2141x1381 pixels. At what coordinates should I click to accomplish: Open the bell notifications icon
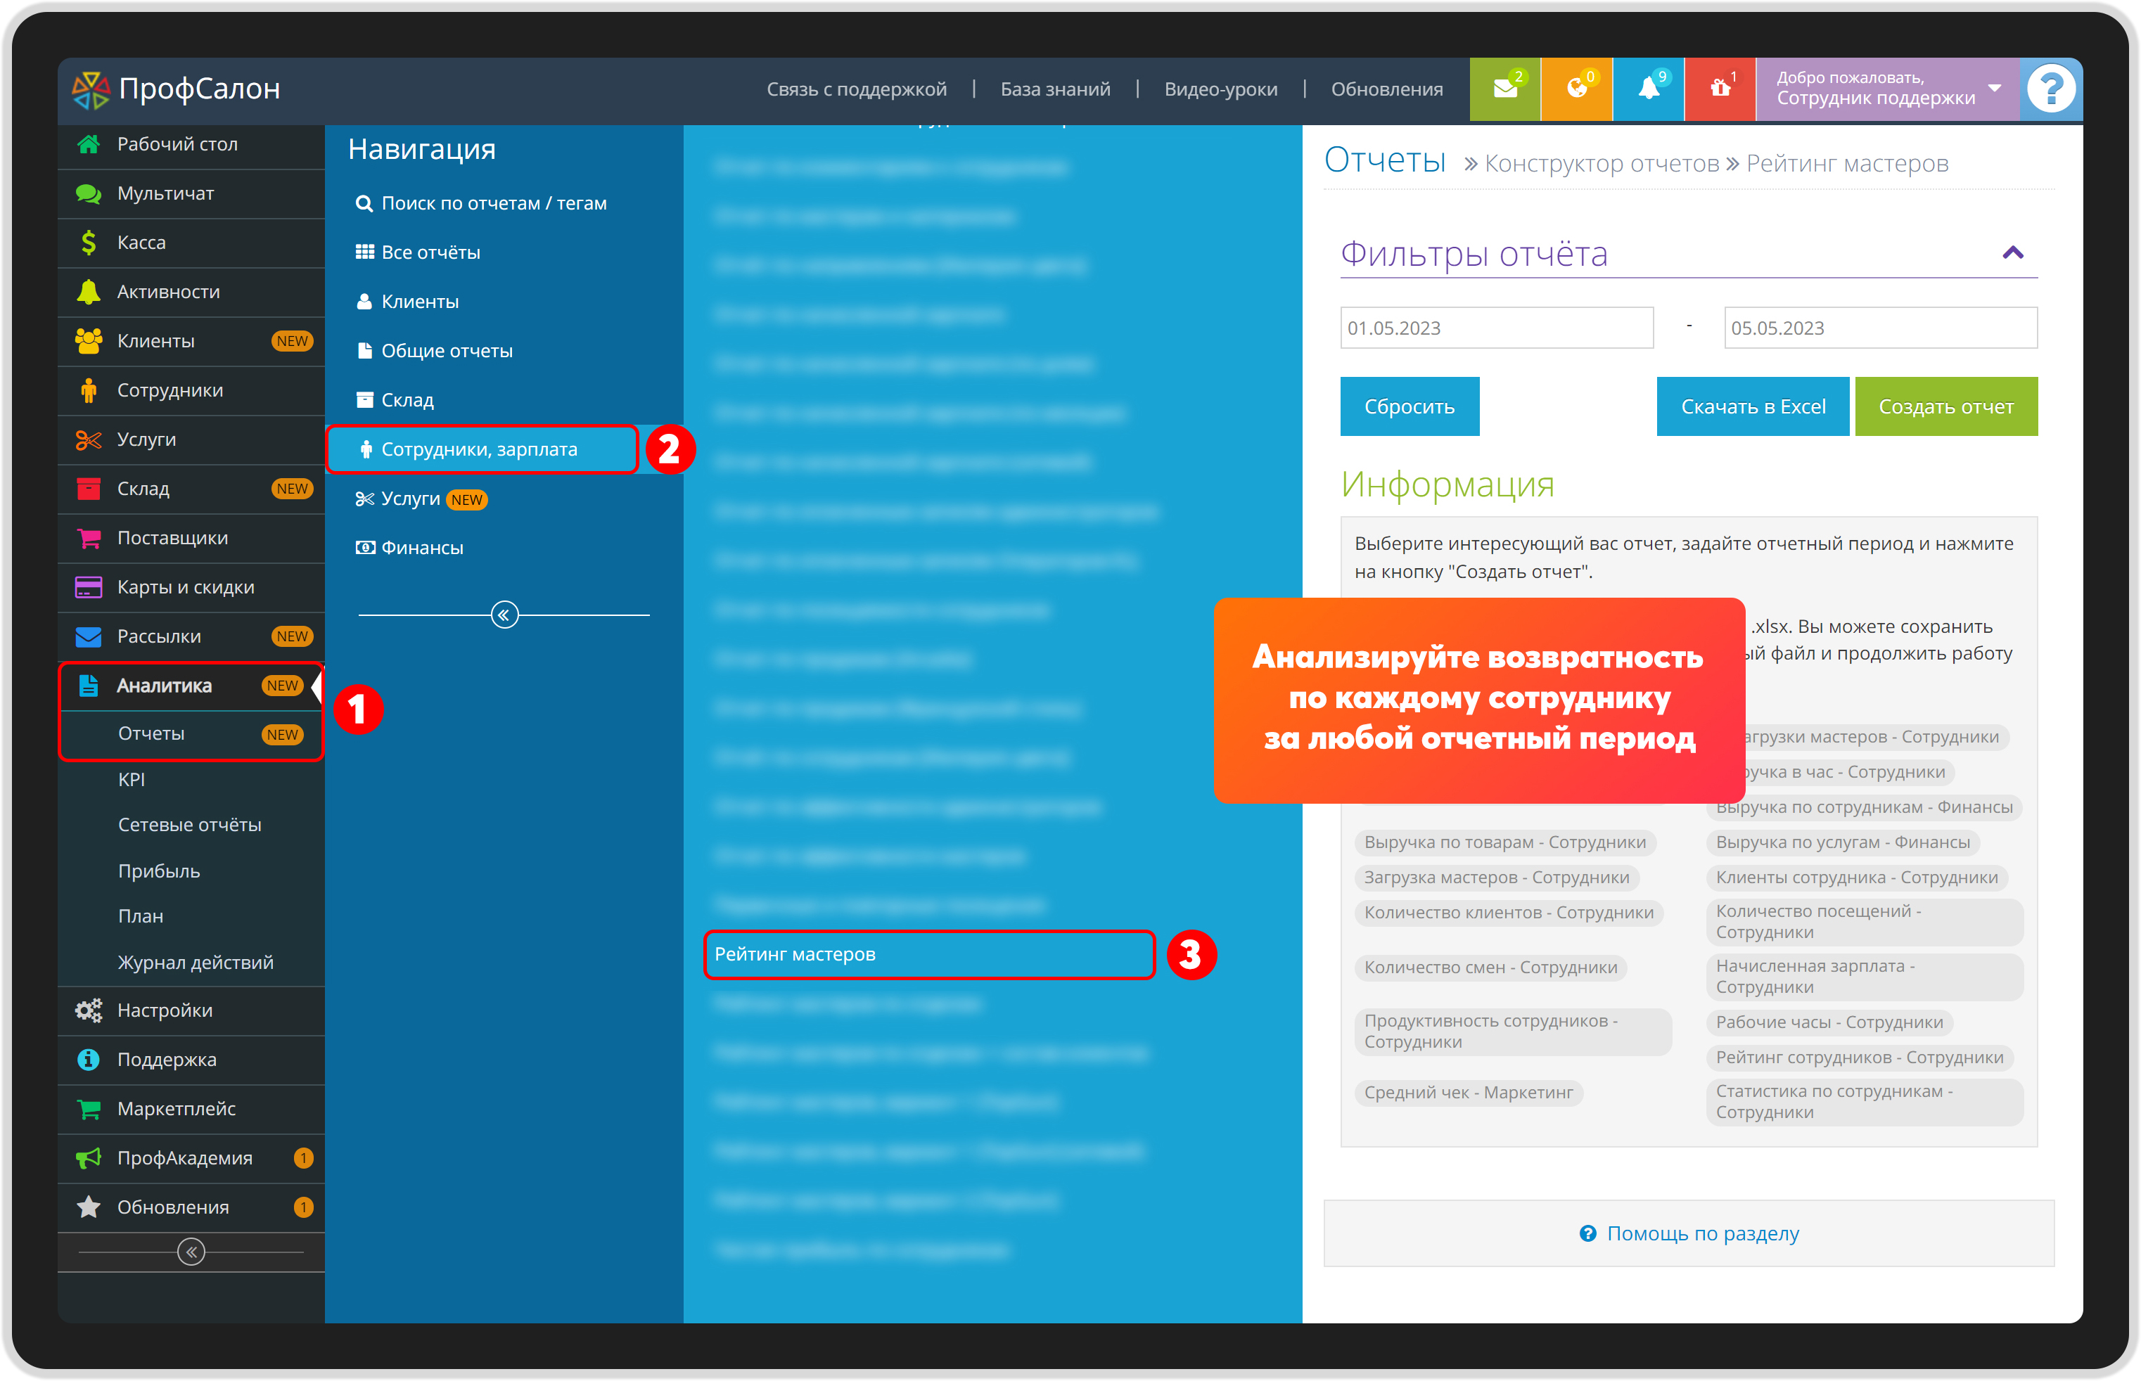pos(1648,89)
